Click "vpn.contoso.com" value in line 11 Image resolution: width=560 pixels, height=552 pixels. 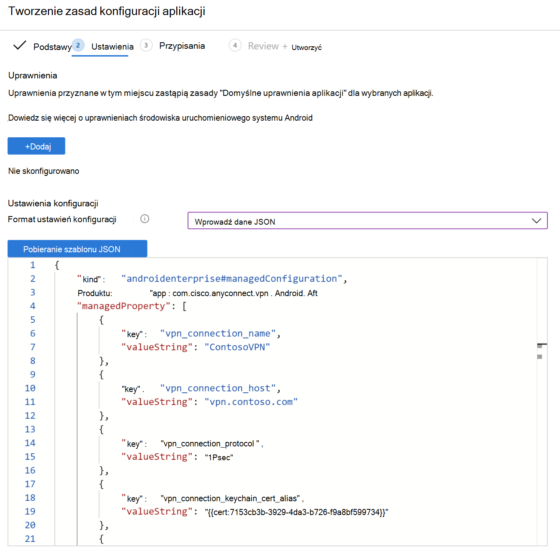[x=251, y=402]
